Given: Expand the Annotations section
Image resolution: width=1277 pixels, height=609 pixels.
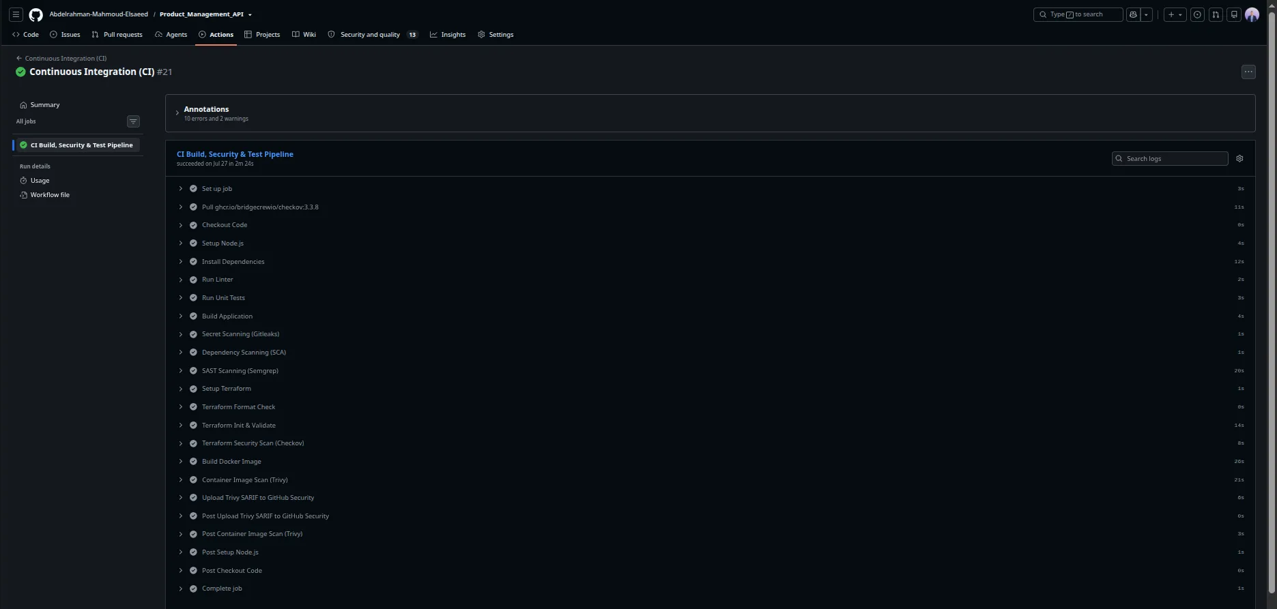Looking at the screenshot, I should (x=177, y=113).
